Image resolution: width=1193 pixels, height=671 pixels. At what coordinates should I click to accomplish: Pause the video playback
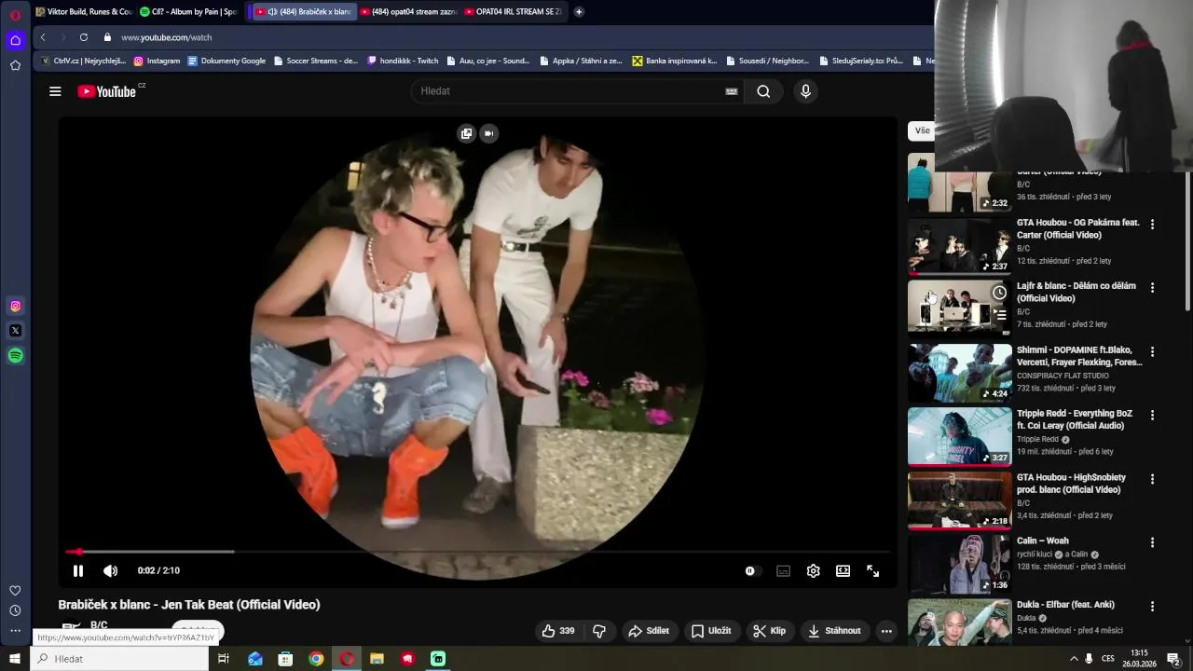[x=78, y=570]
